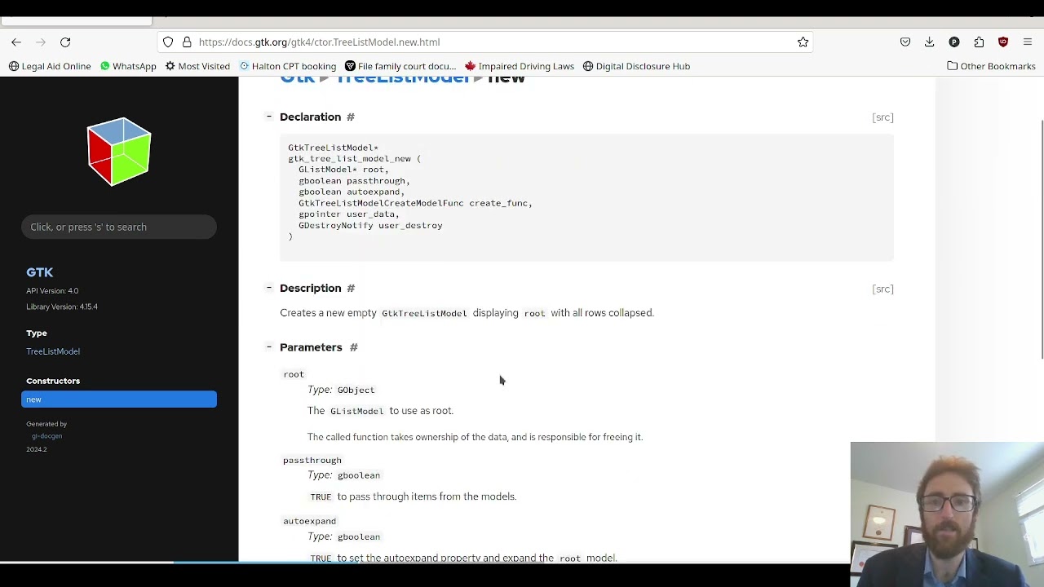Click the 'passthrough' parameter name

[x=312, y=460]
